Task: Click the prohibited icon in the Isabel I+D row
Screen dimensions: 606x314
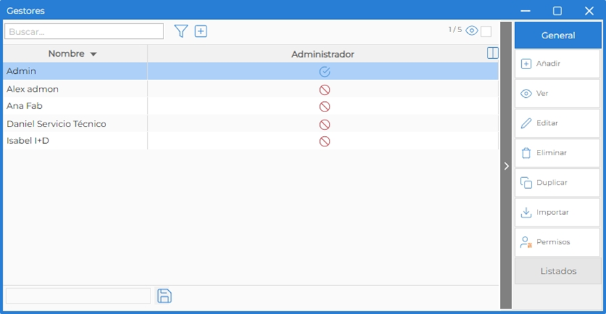Action: [325, 142]
